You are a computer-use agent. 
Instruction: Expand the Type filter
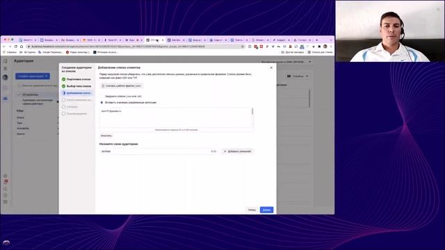coord(38,123)
